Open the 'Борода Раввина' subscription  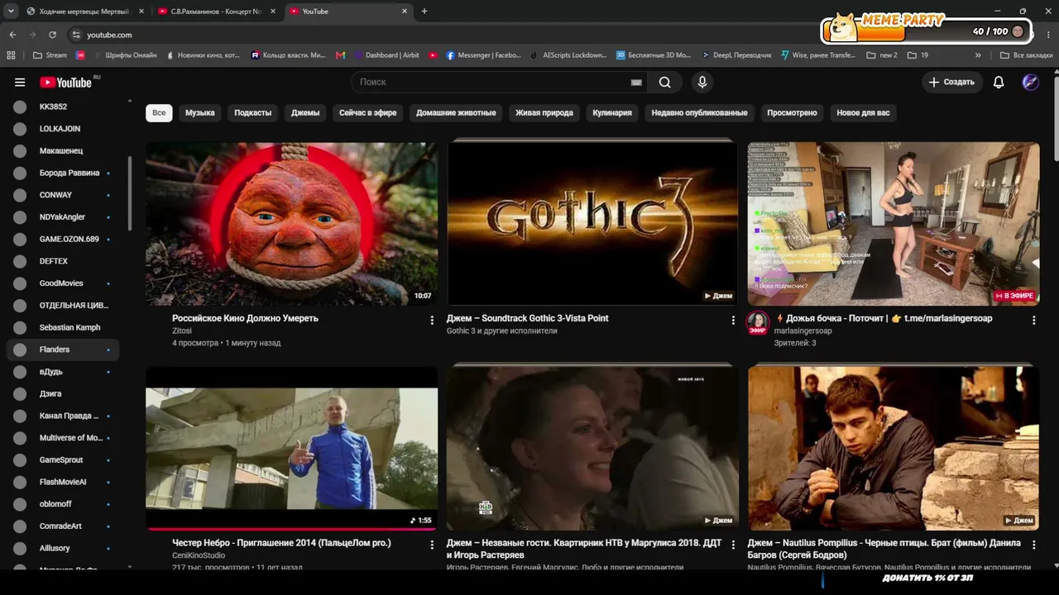62,173
